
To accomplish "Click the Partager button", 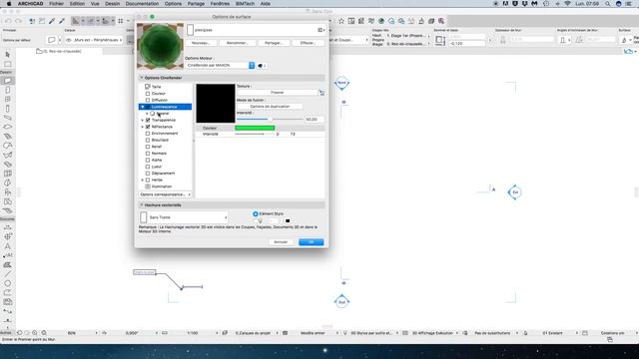I will pos(274,43).
